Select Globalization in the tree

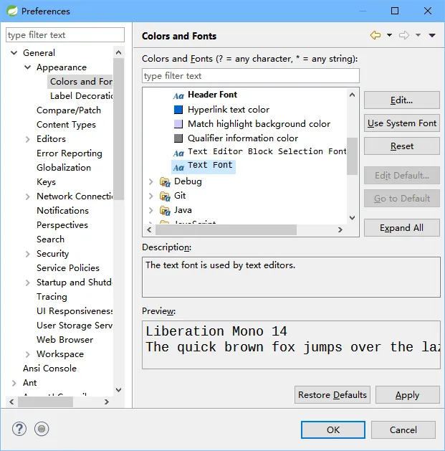point(64,168)
